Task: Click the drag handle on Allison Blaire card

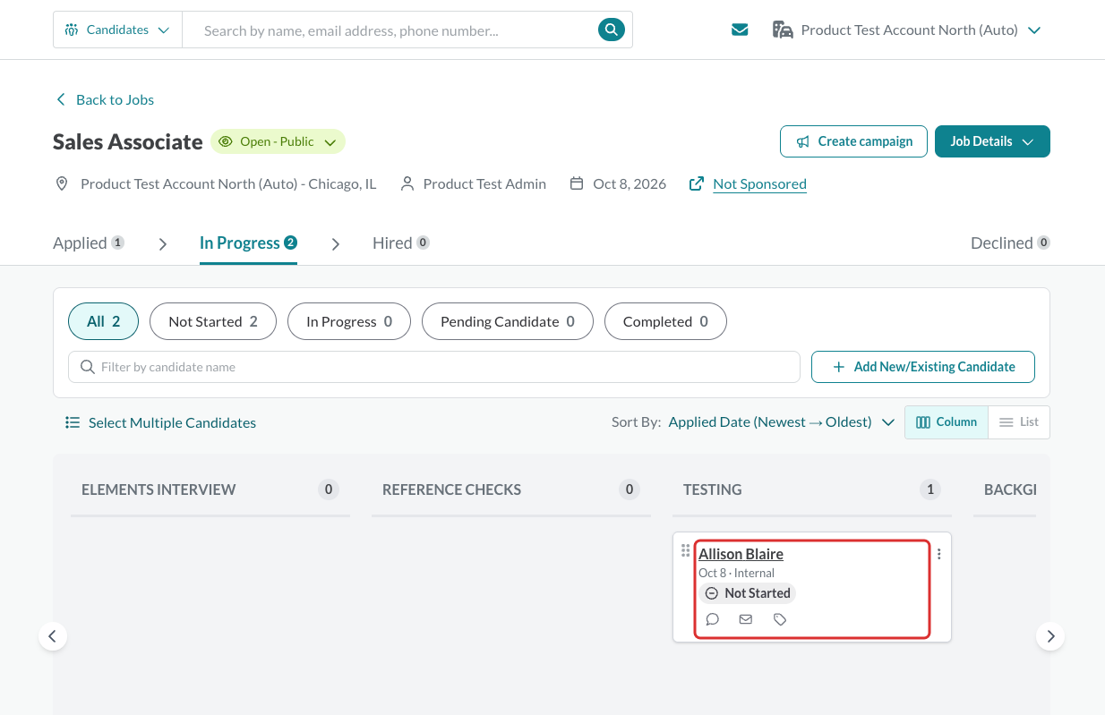Action: click(x=686, y=550)
